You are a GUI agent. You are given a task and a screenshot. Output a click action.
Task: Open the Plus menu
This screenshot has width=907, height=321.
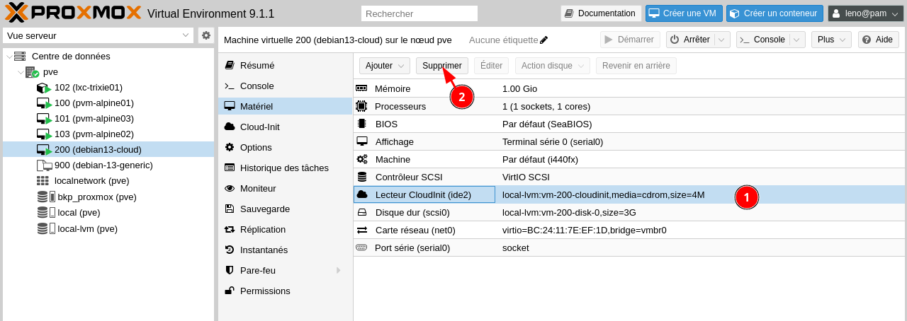(x=831, y=40)
